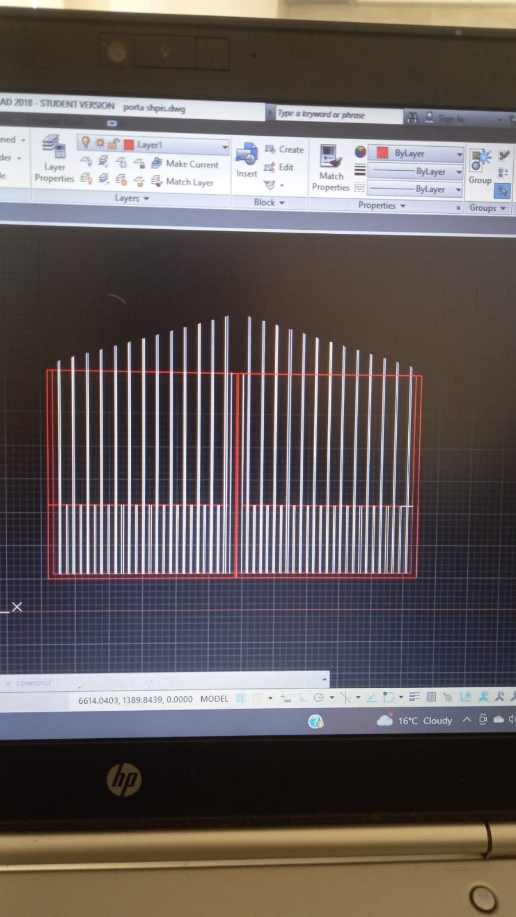
Task: Click the layer Isolate tool icon
Action: coord(103,161)
